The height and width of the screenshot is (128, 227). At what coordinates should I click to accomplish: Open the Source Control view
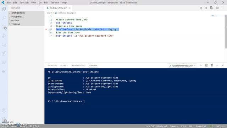coord(4,27)
